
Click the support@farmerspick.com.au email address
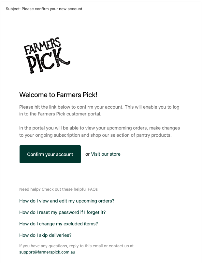(x=47, y=252)
